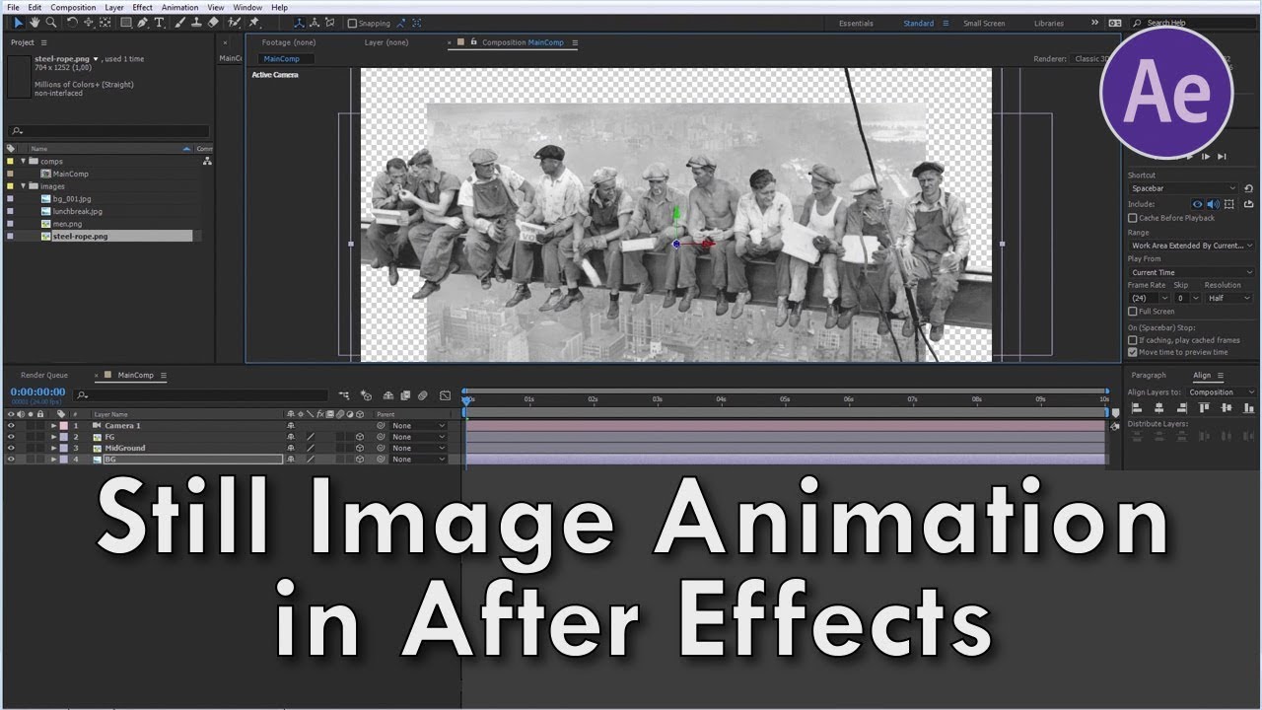This screenshot has width=1262, height=710.
Task: Click the Hide Shy Layers icon in timeline
Action: click(x=388, y=395)
